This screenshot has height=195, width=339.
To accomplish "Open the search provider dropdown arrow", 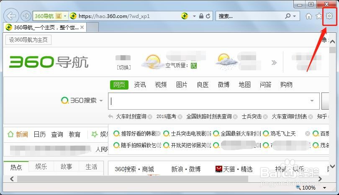I will point(295,16).
